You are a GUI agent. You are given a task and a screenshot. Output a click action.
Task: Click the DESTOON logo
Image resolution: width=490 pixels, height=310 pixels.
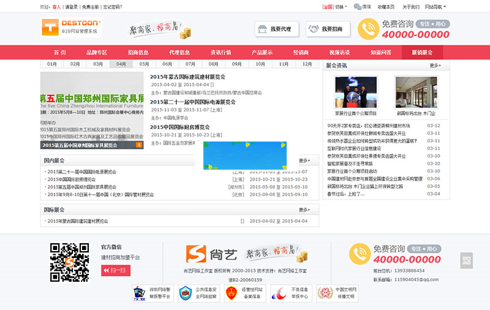(72, 28)
